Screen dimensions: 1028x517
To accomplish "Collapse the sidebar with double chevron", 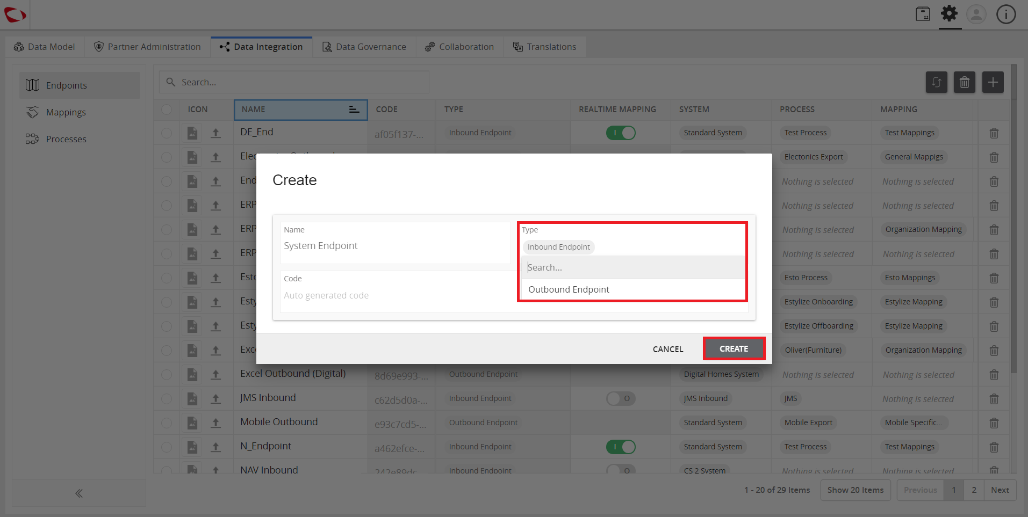I will 79,493.
